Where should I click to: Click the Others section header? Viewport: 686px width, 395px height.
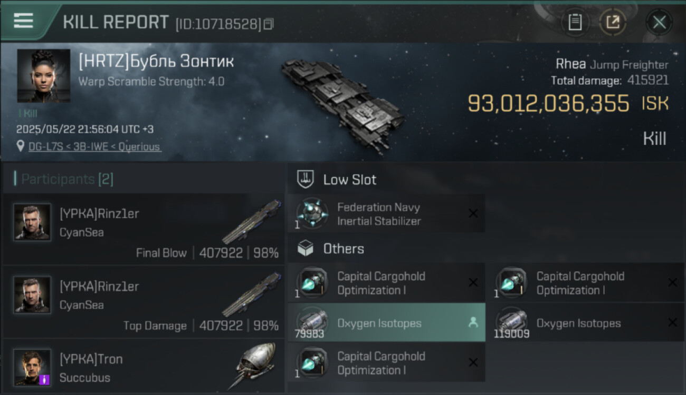click(343, 249)
